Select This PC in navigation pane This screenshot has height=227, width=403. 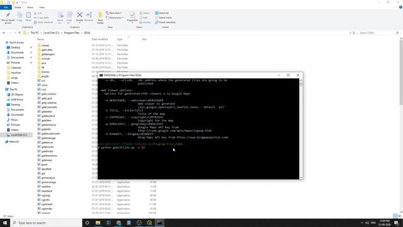13,90
